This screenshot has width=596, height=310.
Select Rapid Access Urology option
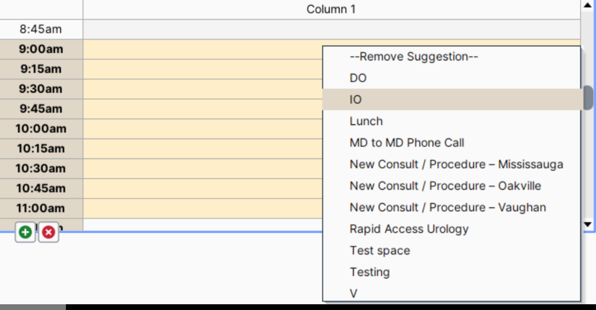[x=409, y=229]
